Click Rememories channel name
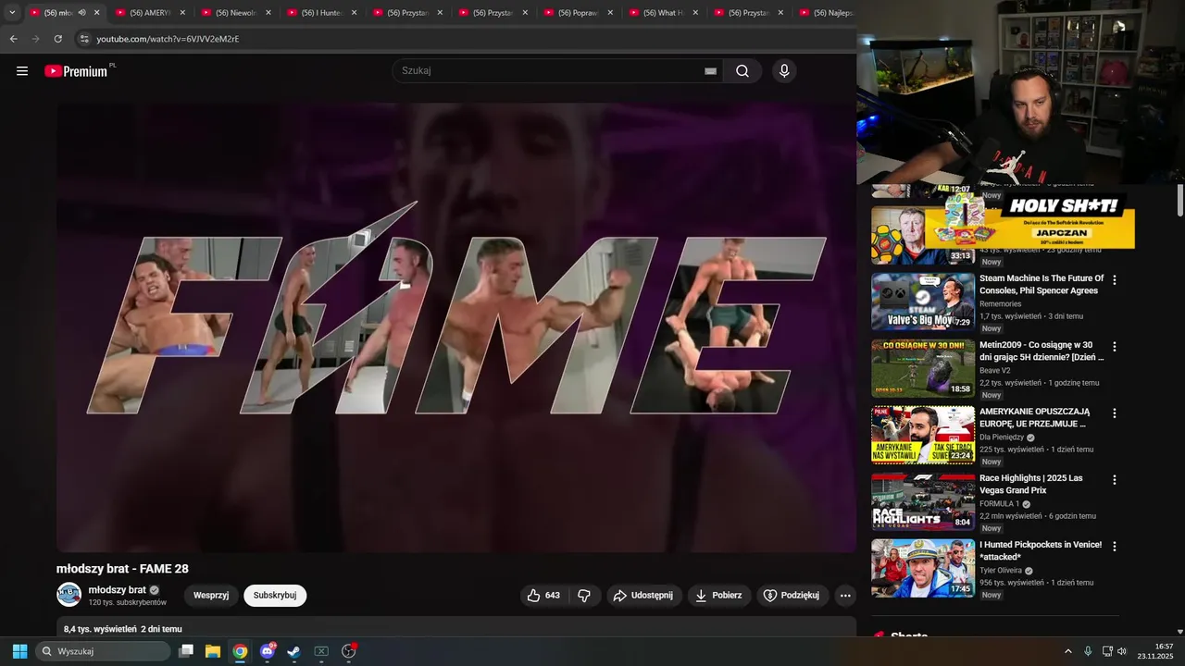Viewport: 1185px width, 666px height. point(1001,304)
